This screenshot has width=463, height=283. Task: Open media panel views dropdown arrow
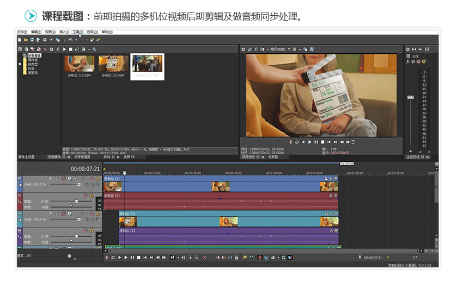(89, 49)
